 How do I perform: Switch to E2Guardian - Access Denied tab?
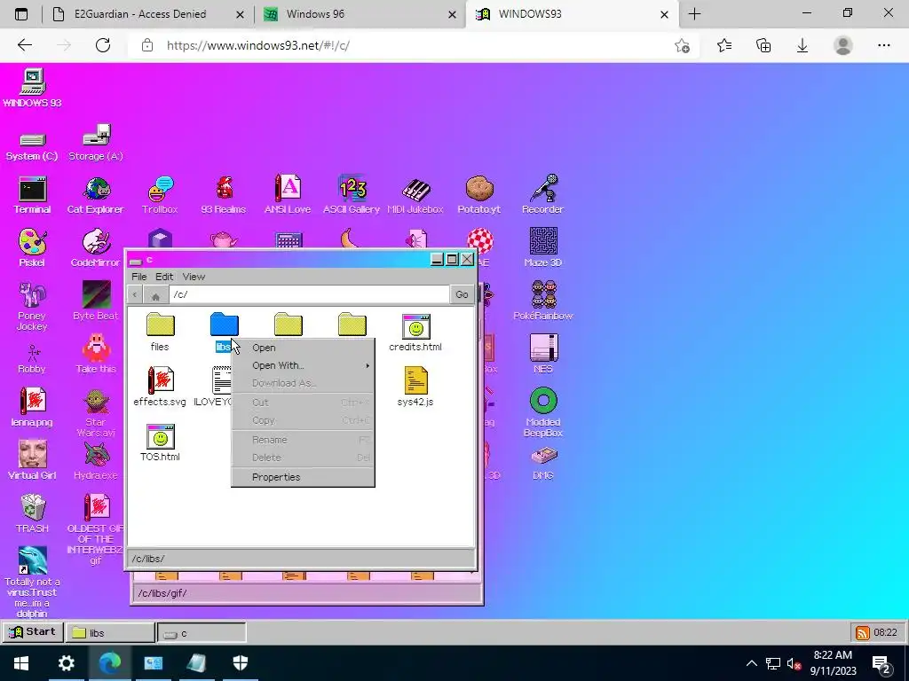point(148,14)
